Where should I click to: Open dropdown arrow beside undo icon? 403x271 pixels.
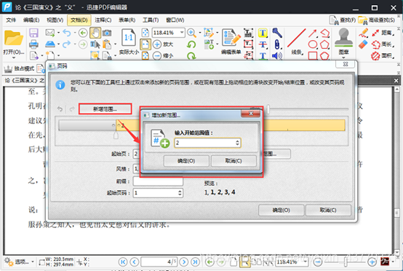[x=74, y=33]
